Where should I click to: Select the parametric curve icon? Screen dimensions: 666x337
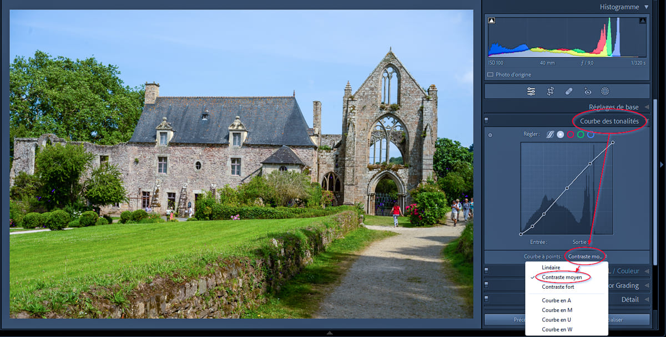tap(550, 134)
